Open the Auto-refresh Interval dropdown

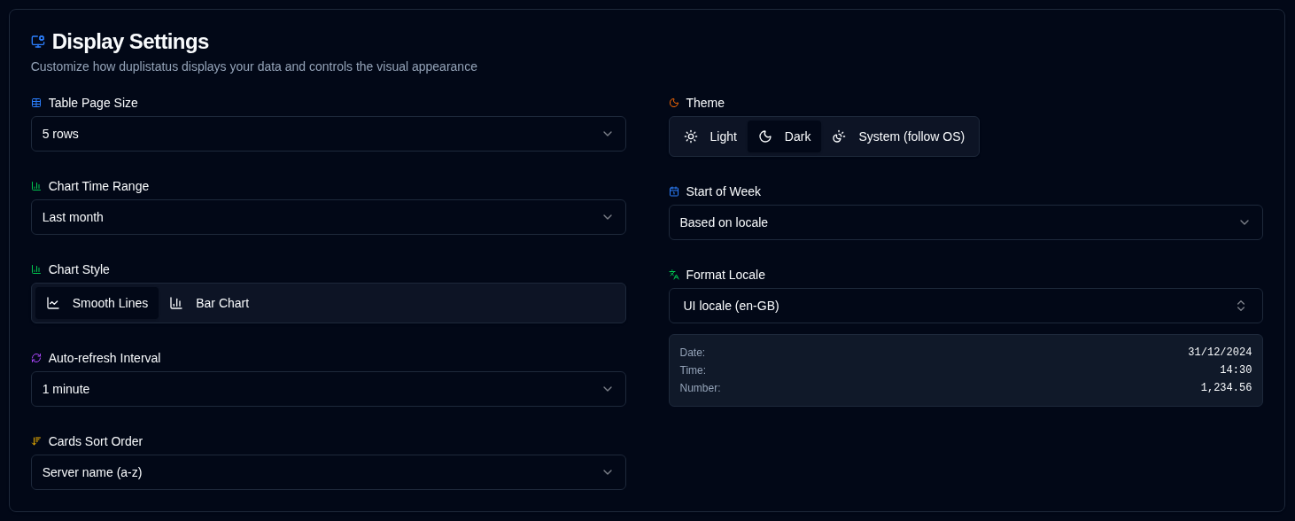point(329,389)
